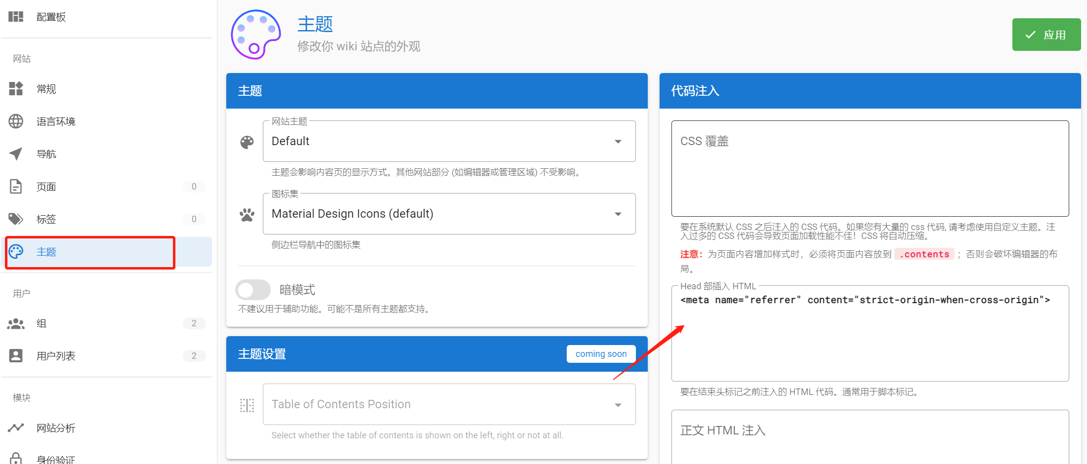The image size is (1087, 464).
Task: Click the palette icon left of 网站主题 field
Action: click(x=247, y=142)
